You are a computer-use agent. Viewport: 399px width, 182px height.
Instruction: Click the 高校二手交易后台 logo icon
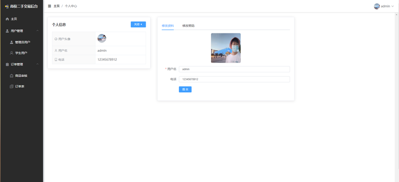[x=6, y=6]
